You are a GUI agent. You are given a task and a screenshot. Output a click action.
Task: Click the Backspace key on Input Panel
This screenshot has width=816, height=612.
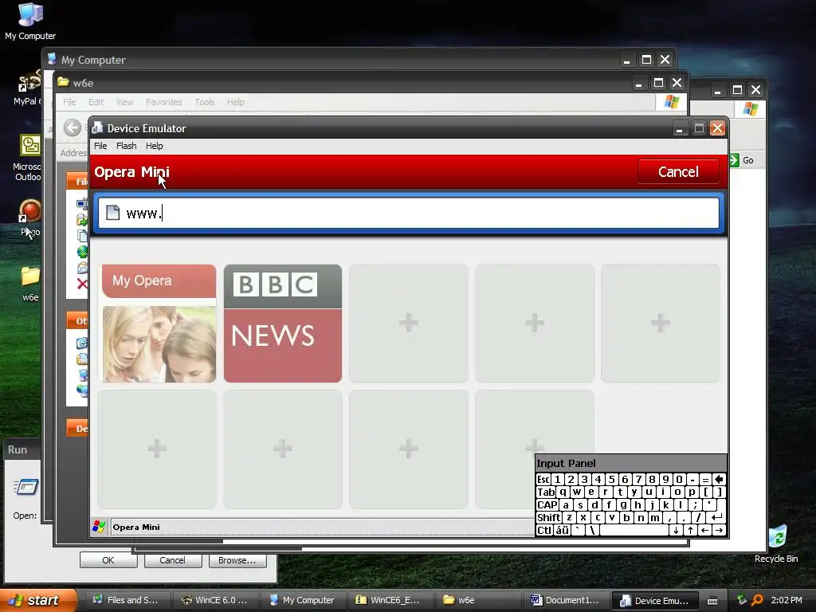click(x=720, y=479)
